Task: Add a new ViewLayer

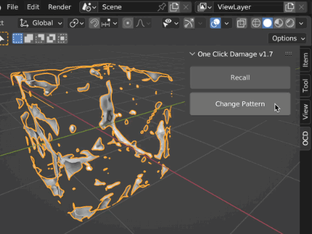Action: click(x=289, y=7)
